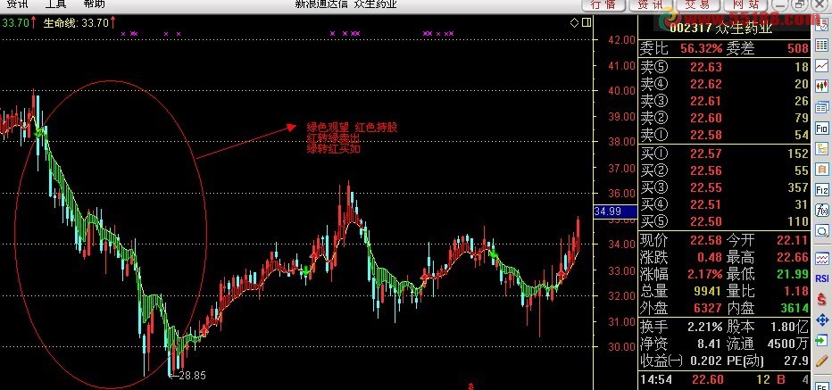
Task: Click the red dollar sign icon
Action: pyautogui.click(x=822, y=299)
